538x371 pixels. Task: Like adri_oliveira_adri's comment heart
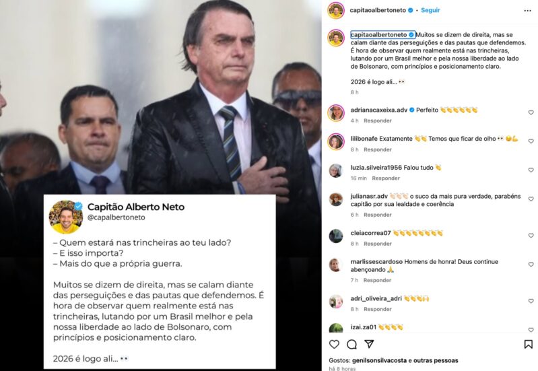coord(531,301)
